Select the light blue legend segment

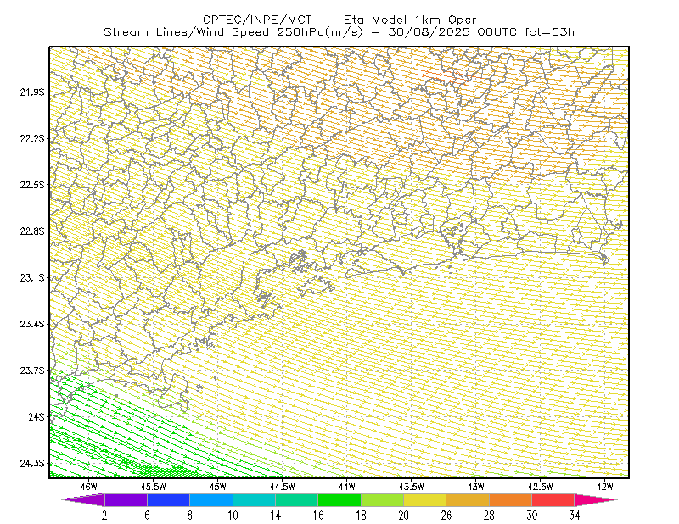point(211,499)
